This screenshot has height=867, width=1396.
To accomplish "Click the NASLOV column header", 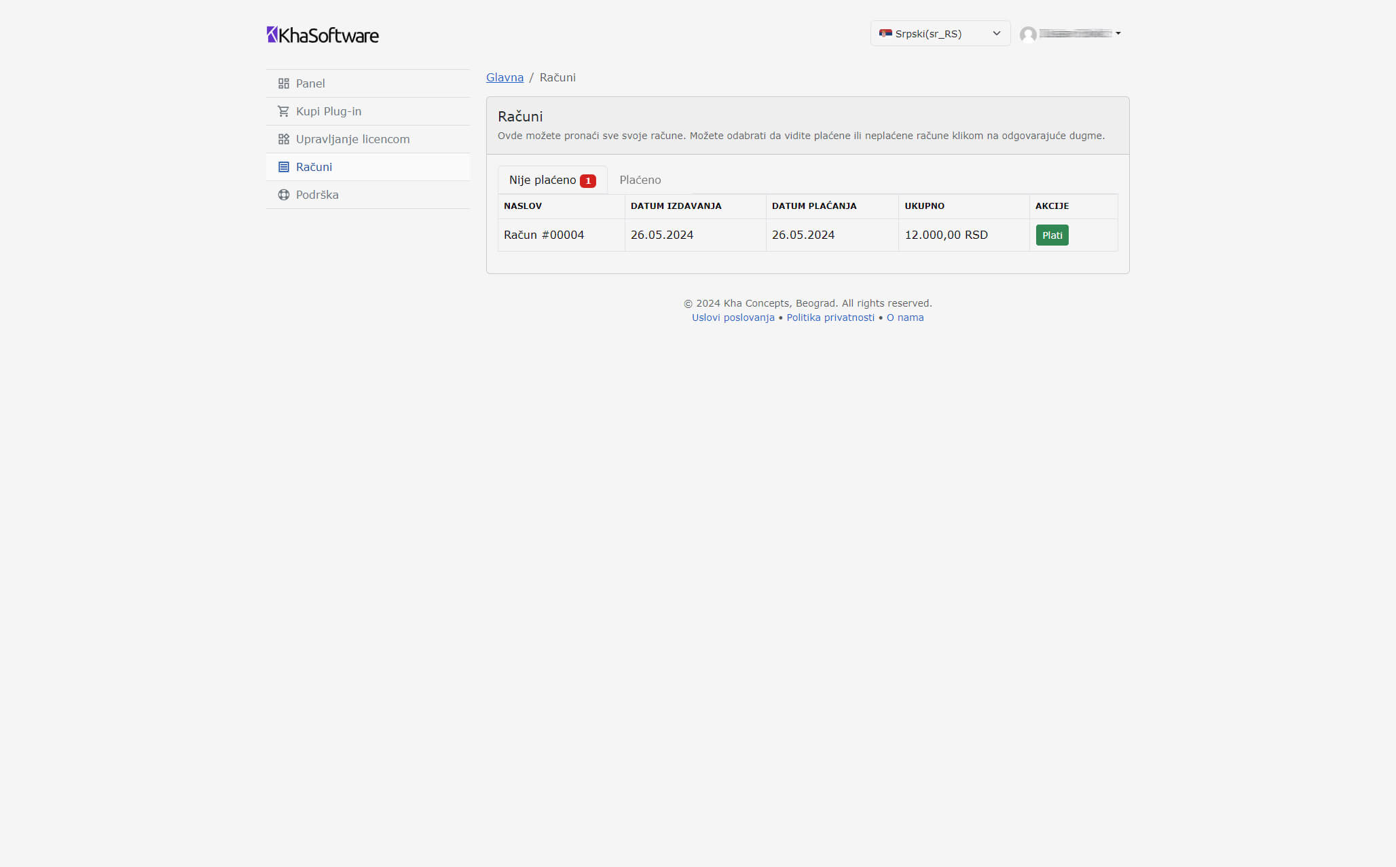I will tap(562, 206).
